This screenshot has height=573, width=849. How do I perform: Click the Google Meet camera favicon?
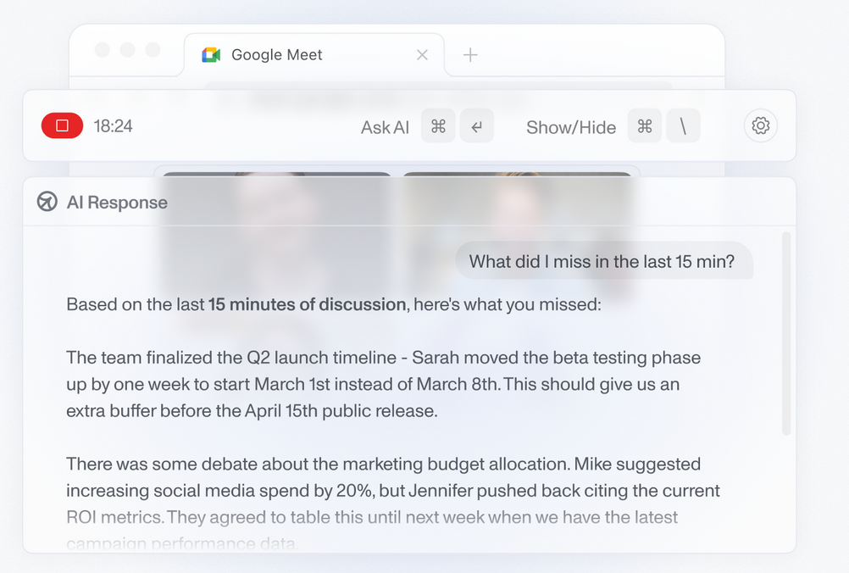tap(211, 55)
